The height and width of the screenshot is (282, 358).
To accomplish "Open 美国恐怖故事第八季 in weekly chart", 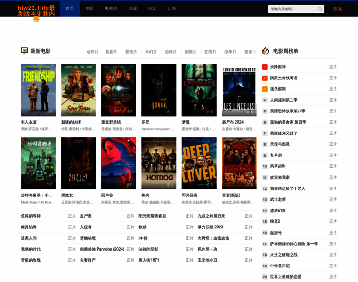I will pyautogui.click(x=288, y=111).
